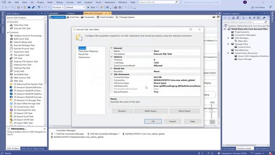The image size is (275, 155).
Task: Choose the Expression Task
Action: pos(21,52)
